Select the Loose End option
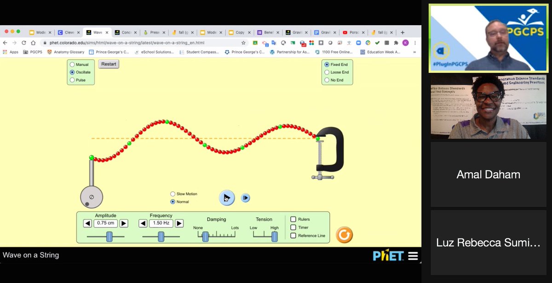Image resolution: width=552 pixels, height=283 pixels. point(327,72)
